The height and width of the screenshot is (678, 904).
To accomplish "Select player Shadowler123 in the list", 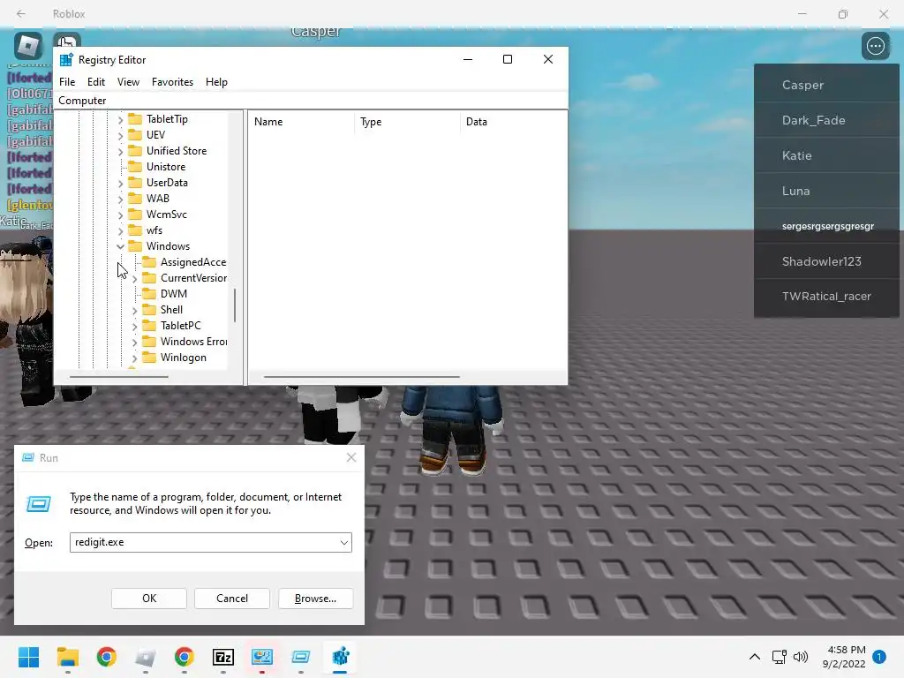I will pos(826,261).
